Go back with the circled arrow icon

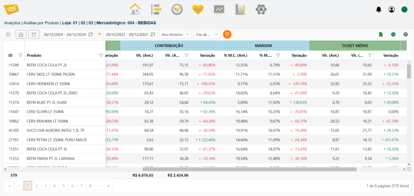tap(8, 34)
